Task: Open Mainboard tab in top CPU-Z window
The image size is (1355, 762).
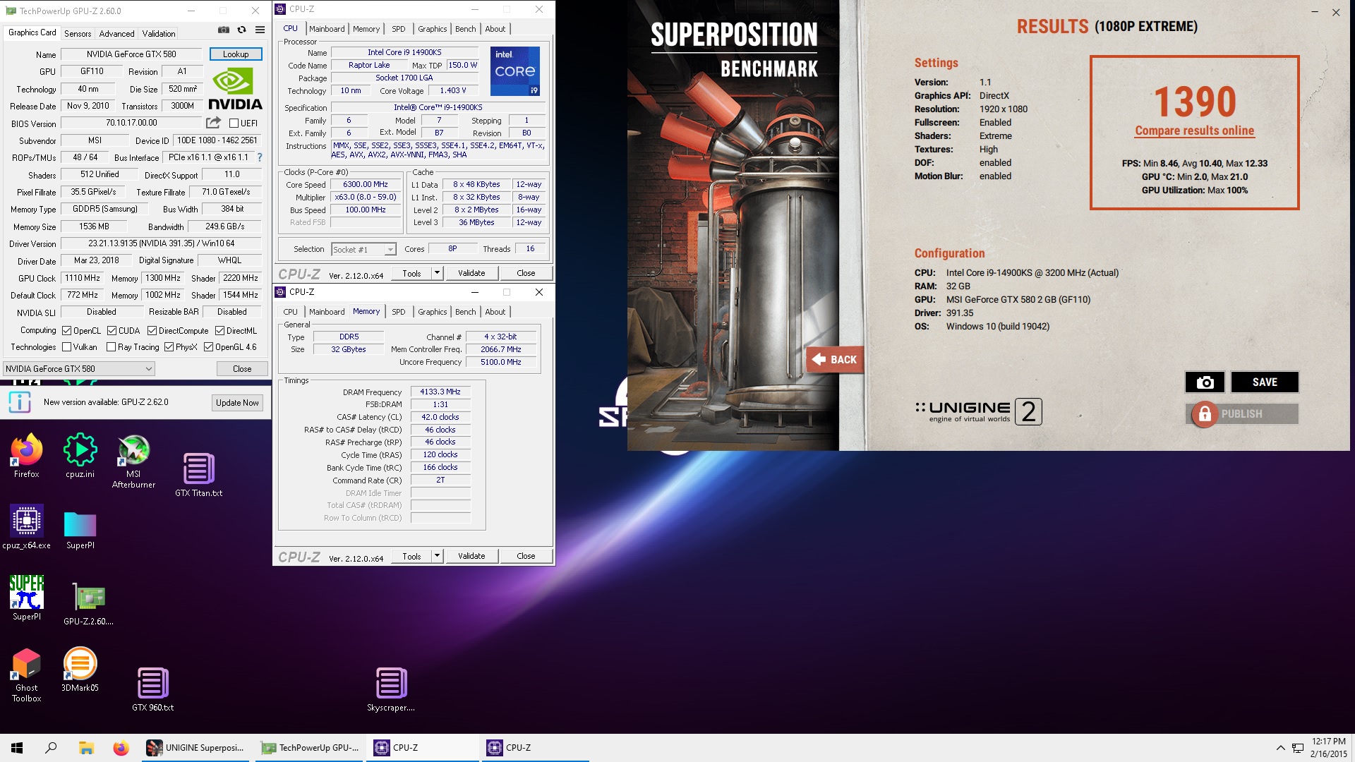Action: 327,29
